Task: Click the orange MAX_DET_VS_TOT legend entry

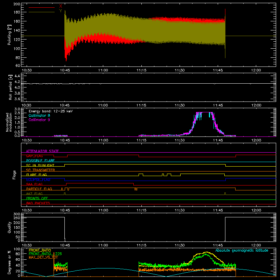Action: 43,257
